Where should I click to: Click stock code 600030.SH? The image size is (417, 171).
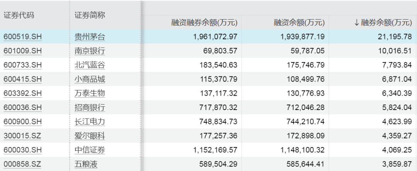click(22, 150)
